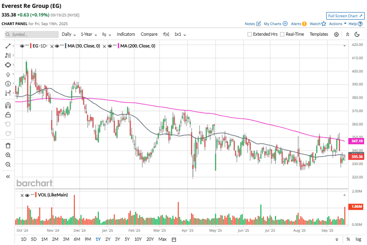Viewport: 367px width, 245px height.
Task: Click the Alerts exclamation icon
Action: point(304,24)
